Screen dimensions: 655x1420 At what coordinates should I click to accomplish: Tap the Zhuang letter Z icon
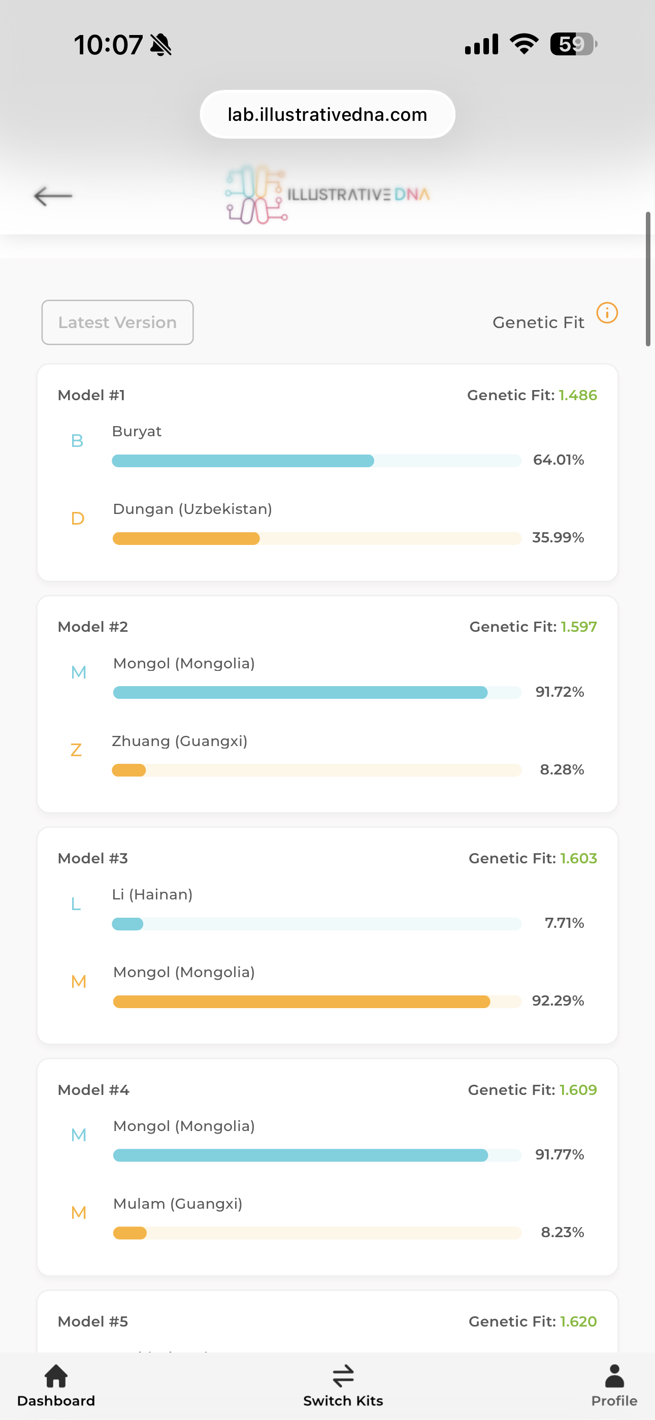pos(77,750)
